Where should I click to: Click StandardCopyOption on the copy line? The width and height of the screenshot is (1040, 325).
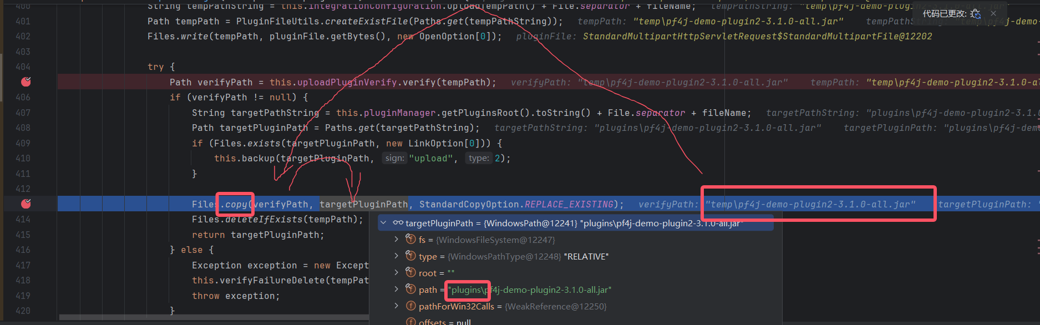pos(469,204)
